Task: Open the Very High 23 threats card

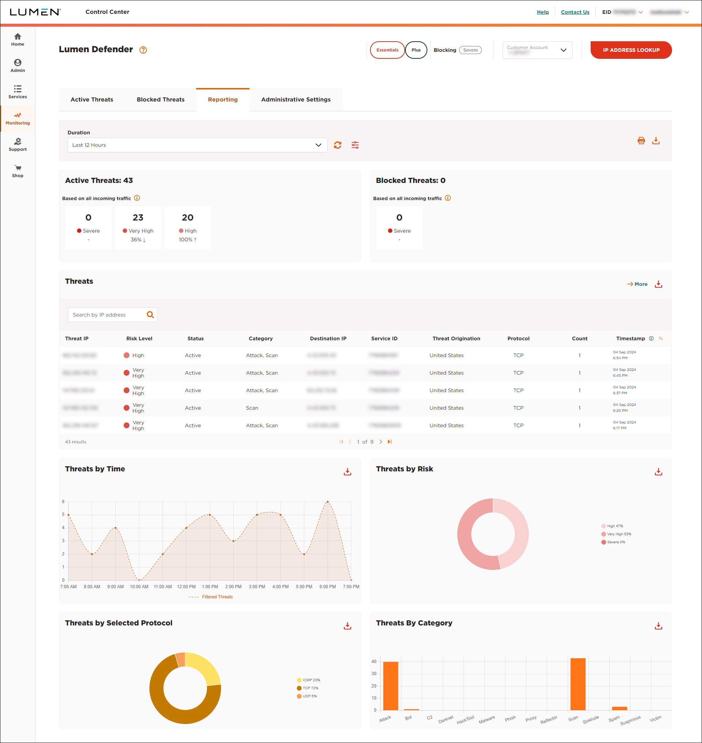Action: (x=138, y=227)
